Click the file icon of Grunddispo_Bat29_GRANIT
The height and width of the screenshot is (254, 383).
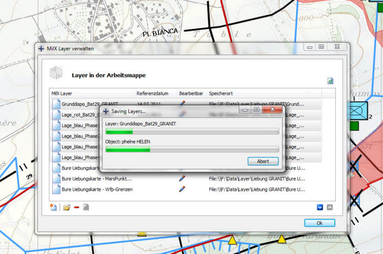(x=56, y=104)
